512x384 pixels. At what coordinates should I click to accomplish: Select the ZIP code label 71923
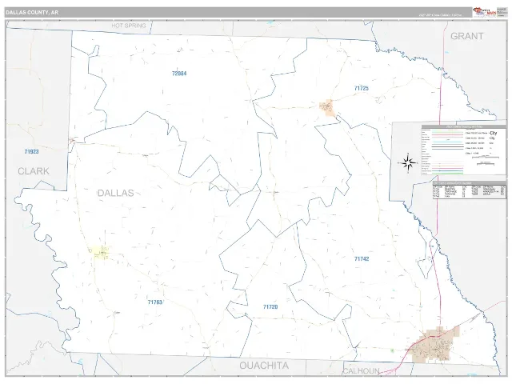[31, 151]
